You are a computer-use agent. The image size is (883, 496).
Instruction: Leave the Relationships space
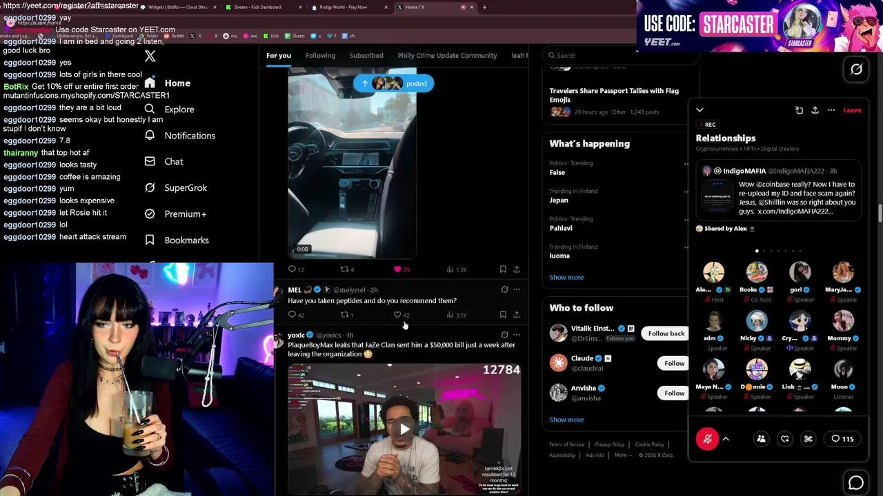(852, 110)
